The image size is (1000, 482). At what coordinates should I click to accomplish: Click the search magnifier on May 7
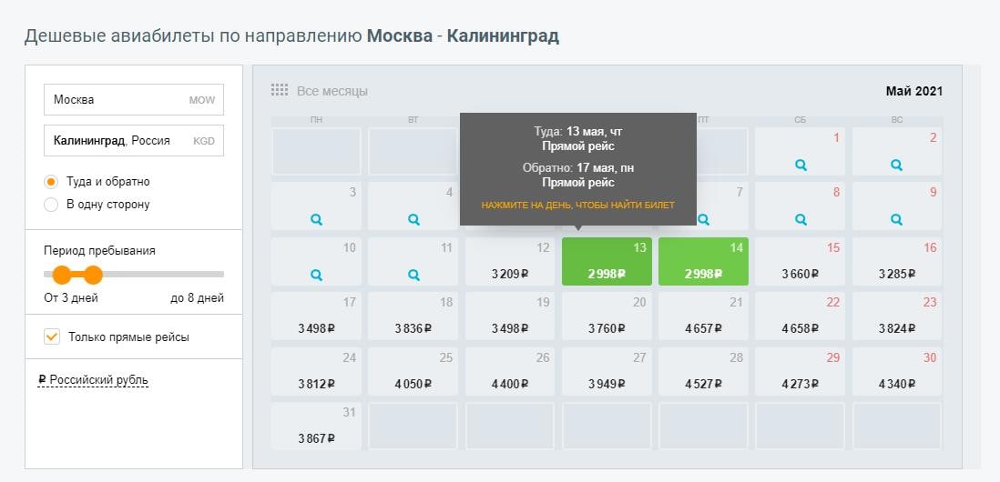tap(703, 220)
